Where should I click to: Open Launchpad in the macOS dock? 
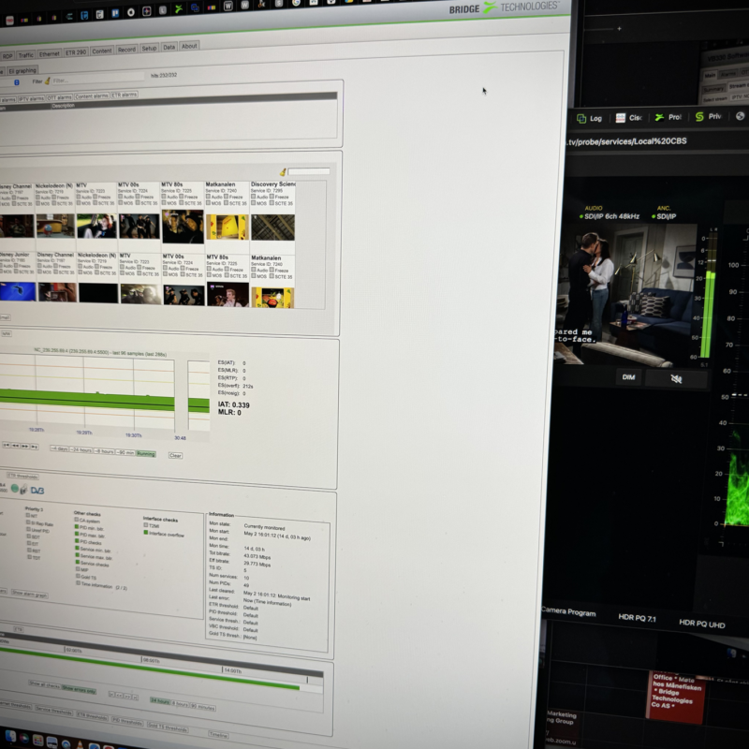37,741
